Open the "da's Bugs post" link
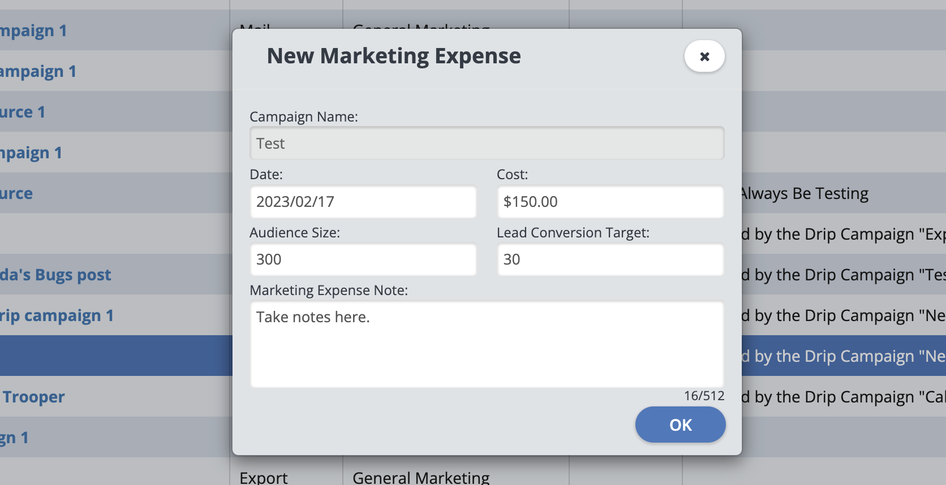Viewport: 946px width, 485px height. (55, 275)
